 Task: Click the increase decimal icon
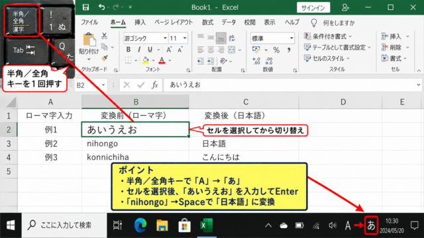point(256,61)
